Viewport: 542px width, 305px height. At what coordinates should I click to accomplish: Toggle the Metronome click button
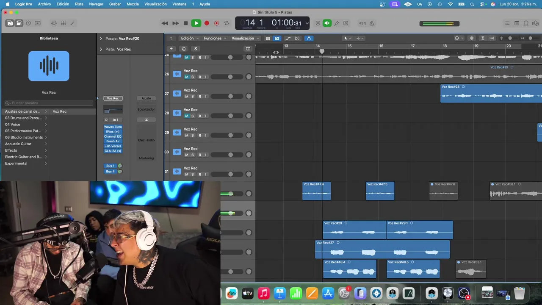click(x=372, y=23)
